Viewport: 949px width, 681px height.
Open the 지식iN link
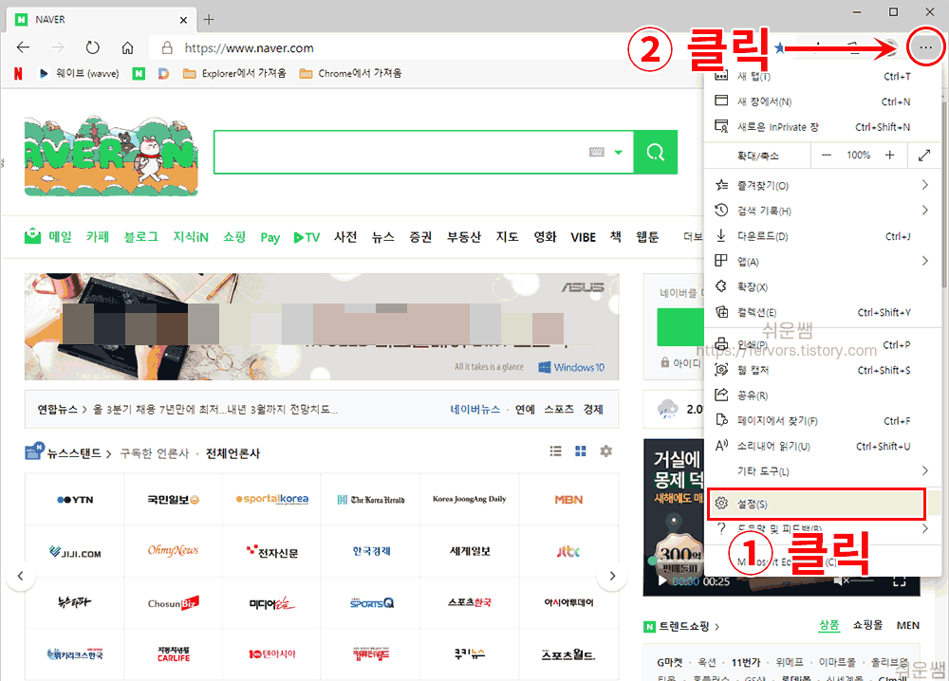(191, 236)
